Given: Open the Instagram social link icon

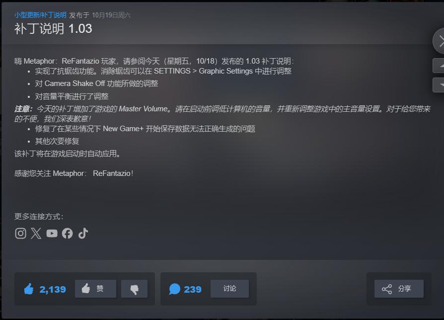Looking at the screenshot, I should click(20, 234).
